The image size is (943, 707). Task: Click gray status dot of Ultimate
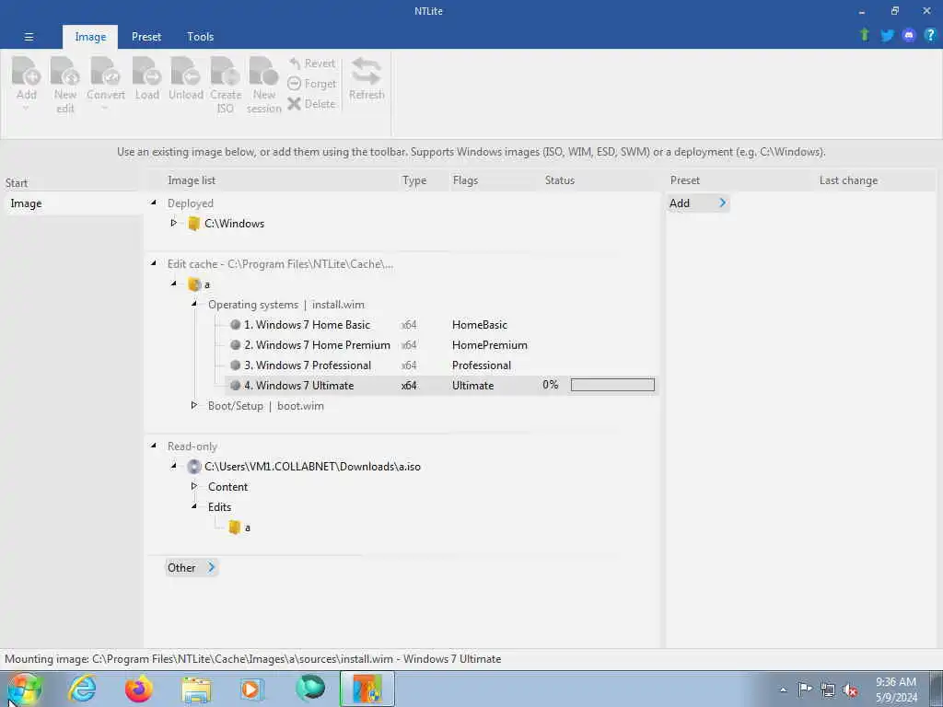click(235, 386)
